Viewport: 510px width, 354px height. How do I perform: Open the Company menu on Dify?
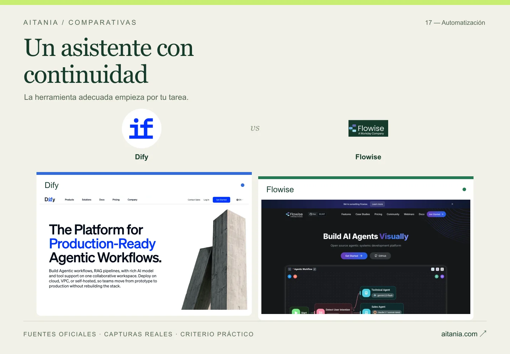tap(132, 200)
